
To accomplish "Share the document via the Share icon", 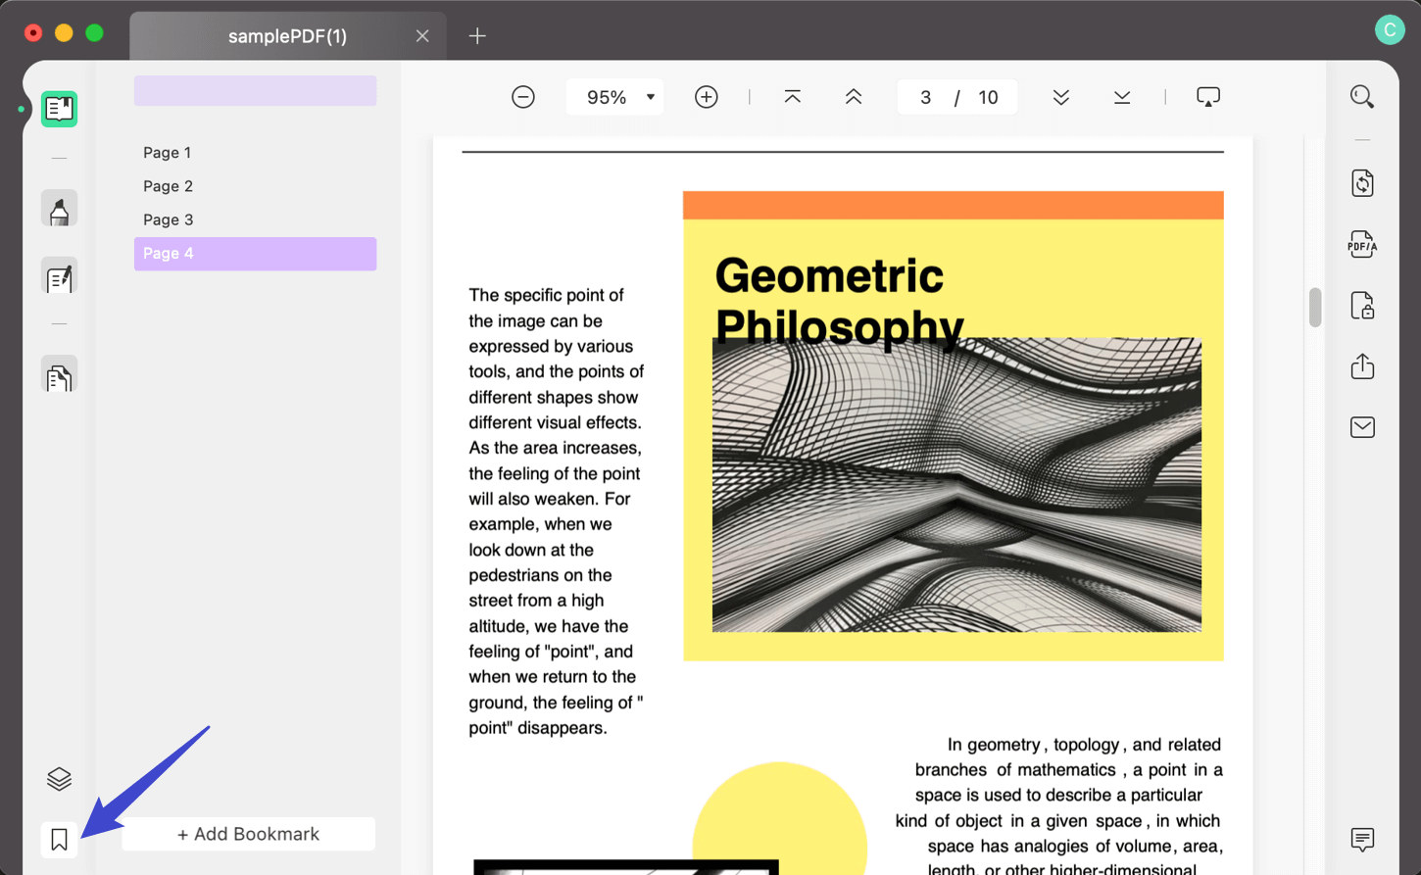I will [1362, 365].
